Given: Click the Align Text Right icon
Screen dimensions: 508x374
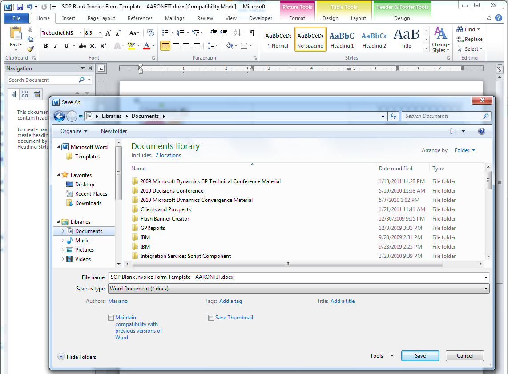Looking at the screenshot, I should (186, 46).
